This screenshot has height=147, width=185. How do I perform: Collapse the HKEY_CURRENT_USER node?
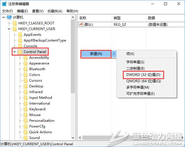tap(9, 29)
